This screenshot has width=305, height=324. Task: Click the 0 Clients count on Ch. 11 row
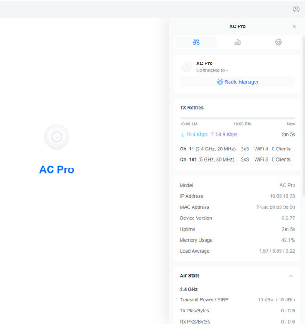coord(281,149)
